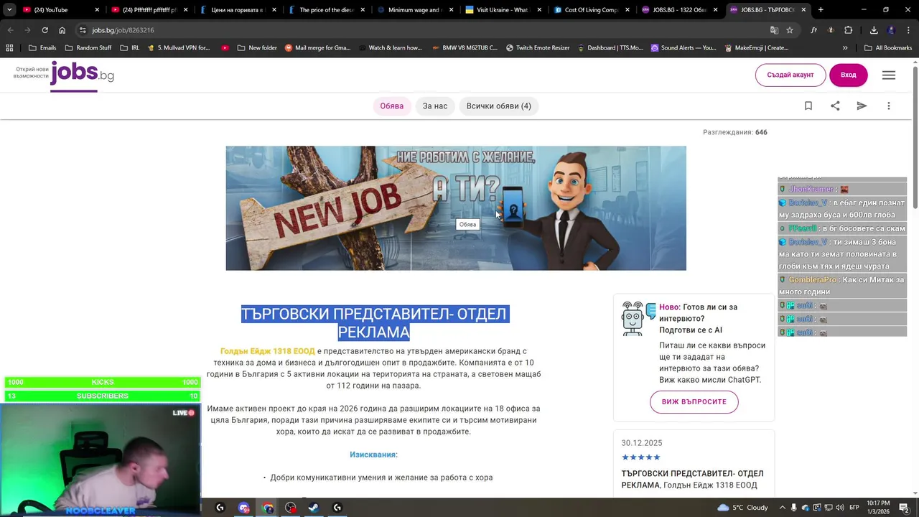Click the Chrome taskbar icon
The width and height of the screenshot is (919, 517).
coord(268,508)
